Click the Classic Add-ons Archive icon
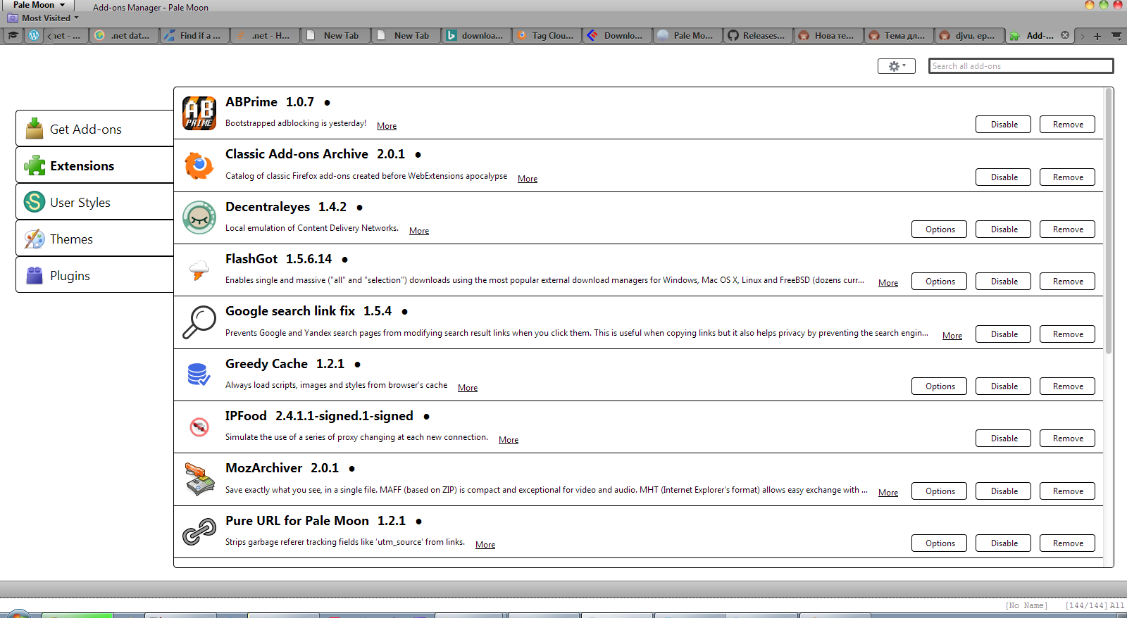 199,166
